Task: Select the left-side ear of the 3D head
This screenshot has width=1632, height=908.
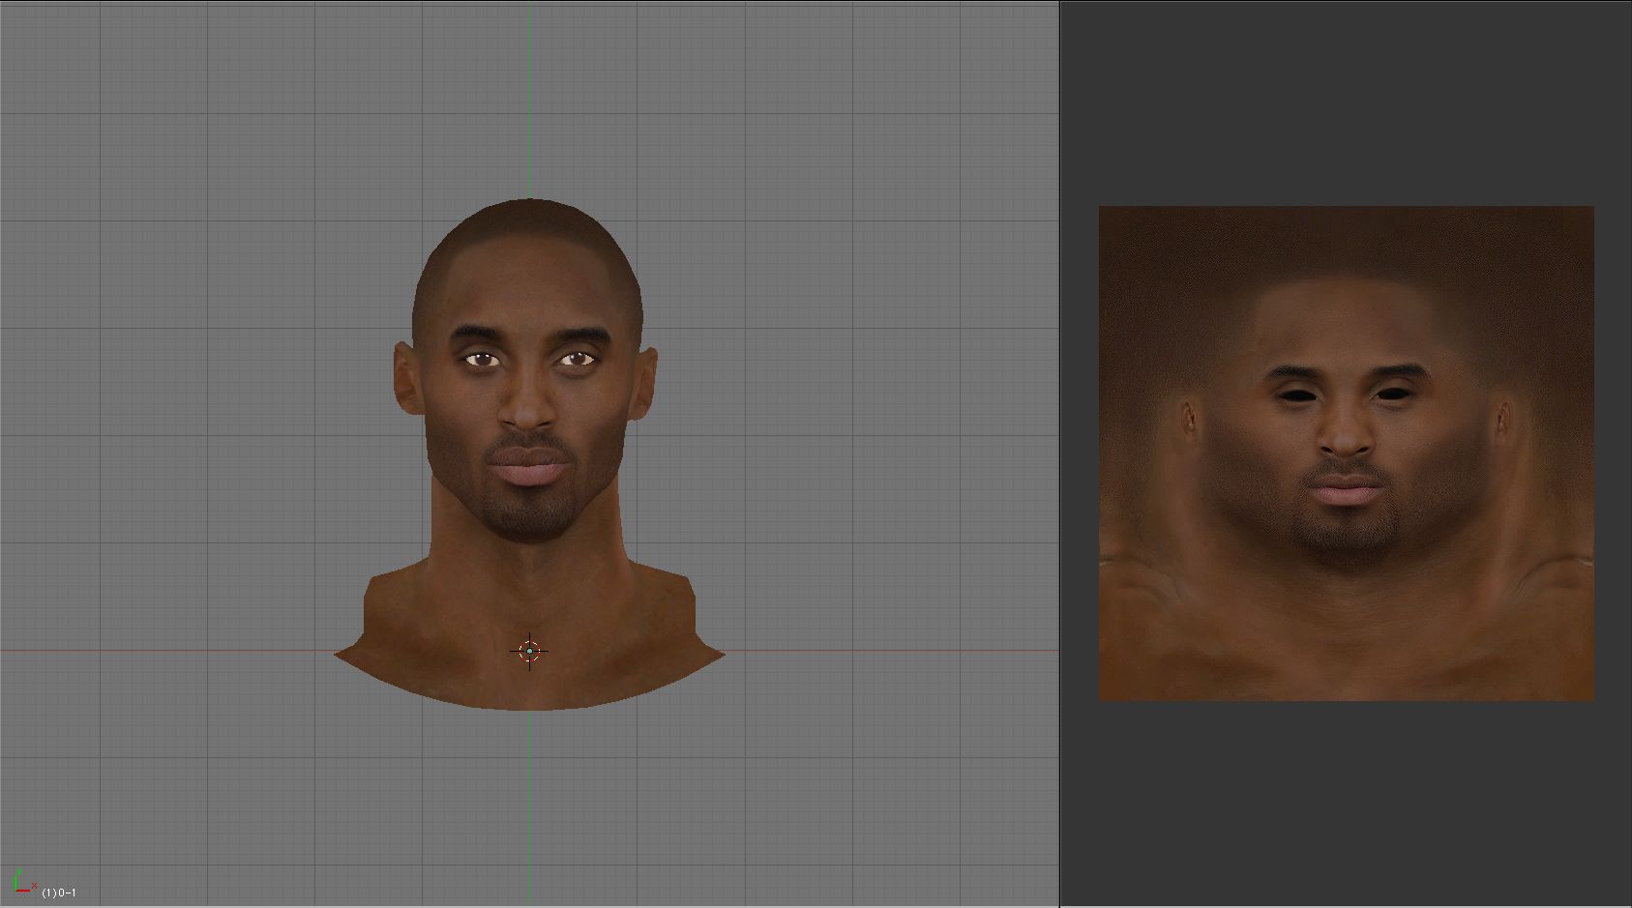Action: point(405,380)
